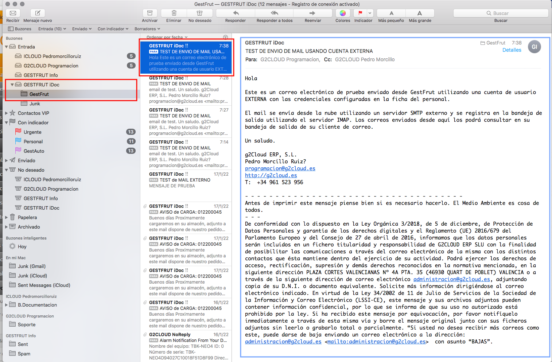Reply using the Responder arrow
552x362 pixels.
pyautogui.click(x=236, y=13)
